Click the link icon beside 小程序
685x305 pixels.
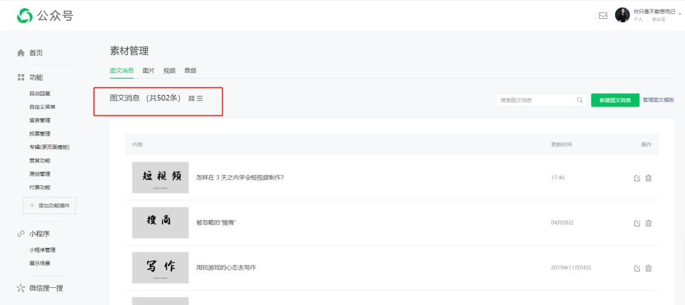[20, 234]
